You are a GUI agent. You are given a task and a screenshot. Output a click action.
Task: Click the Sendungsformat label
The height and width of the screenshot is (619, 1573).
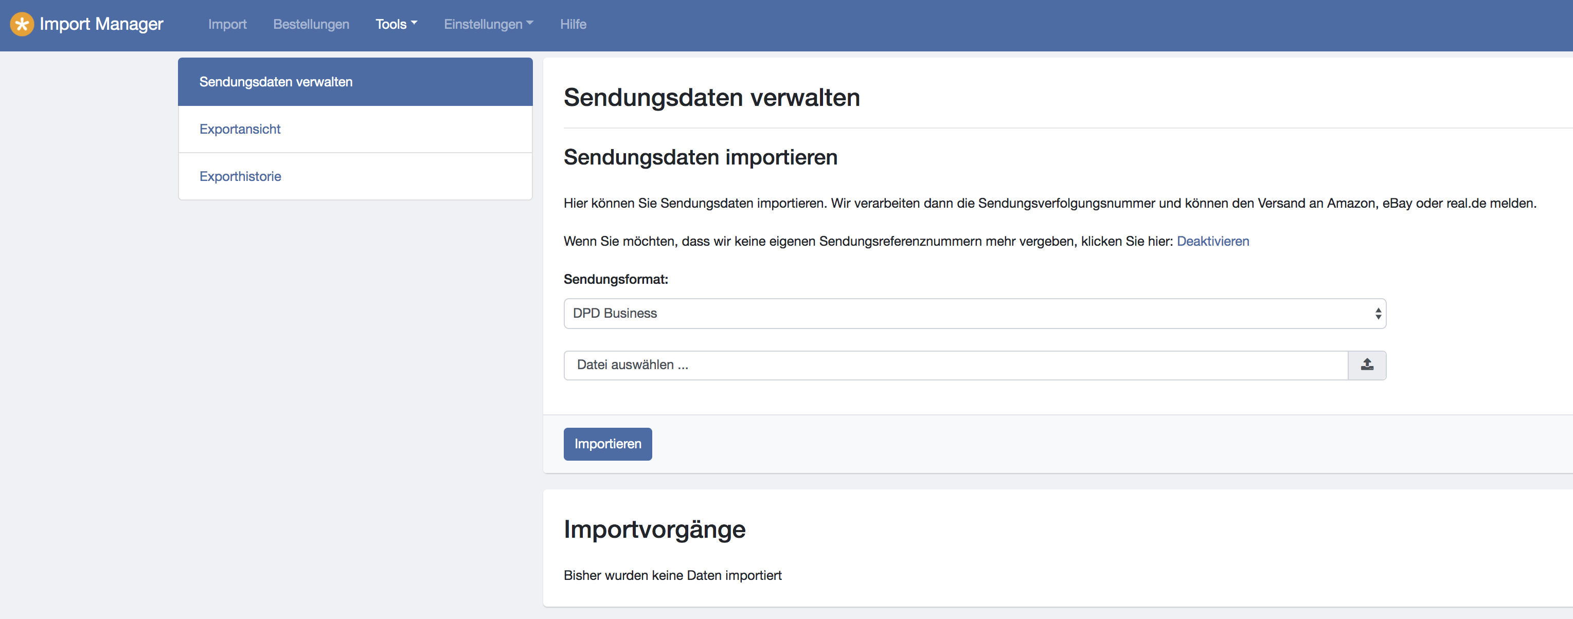coord(616,280)
